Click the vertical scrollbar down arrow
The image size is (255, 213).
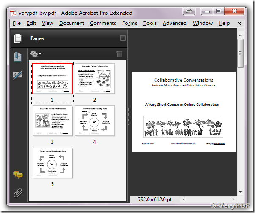241,192
